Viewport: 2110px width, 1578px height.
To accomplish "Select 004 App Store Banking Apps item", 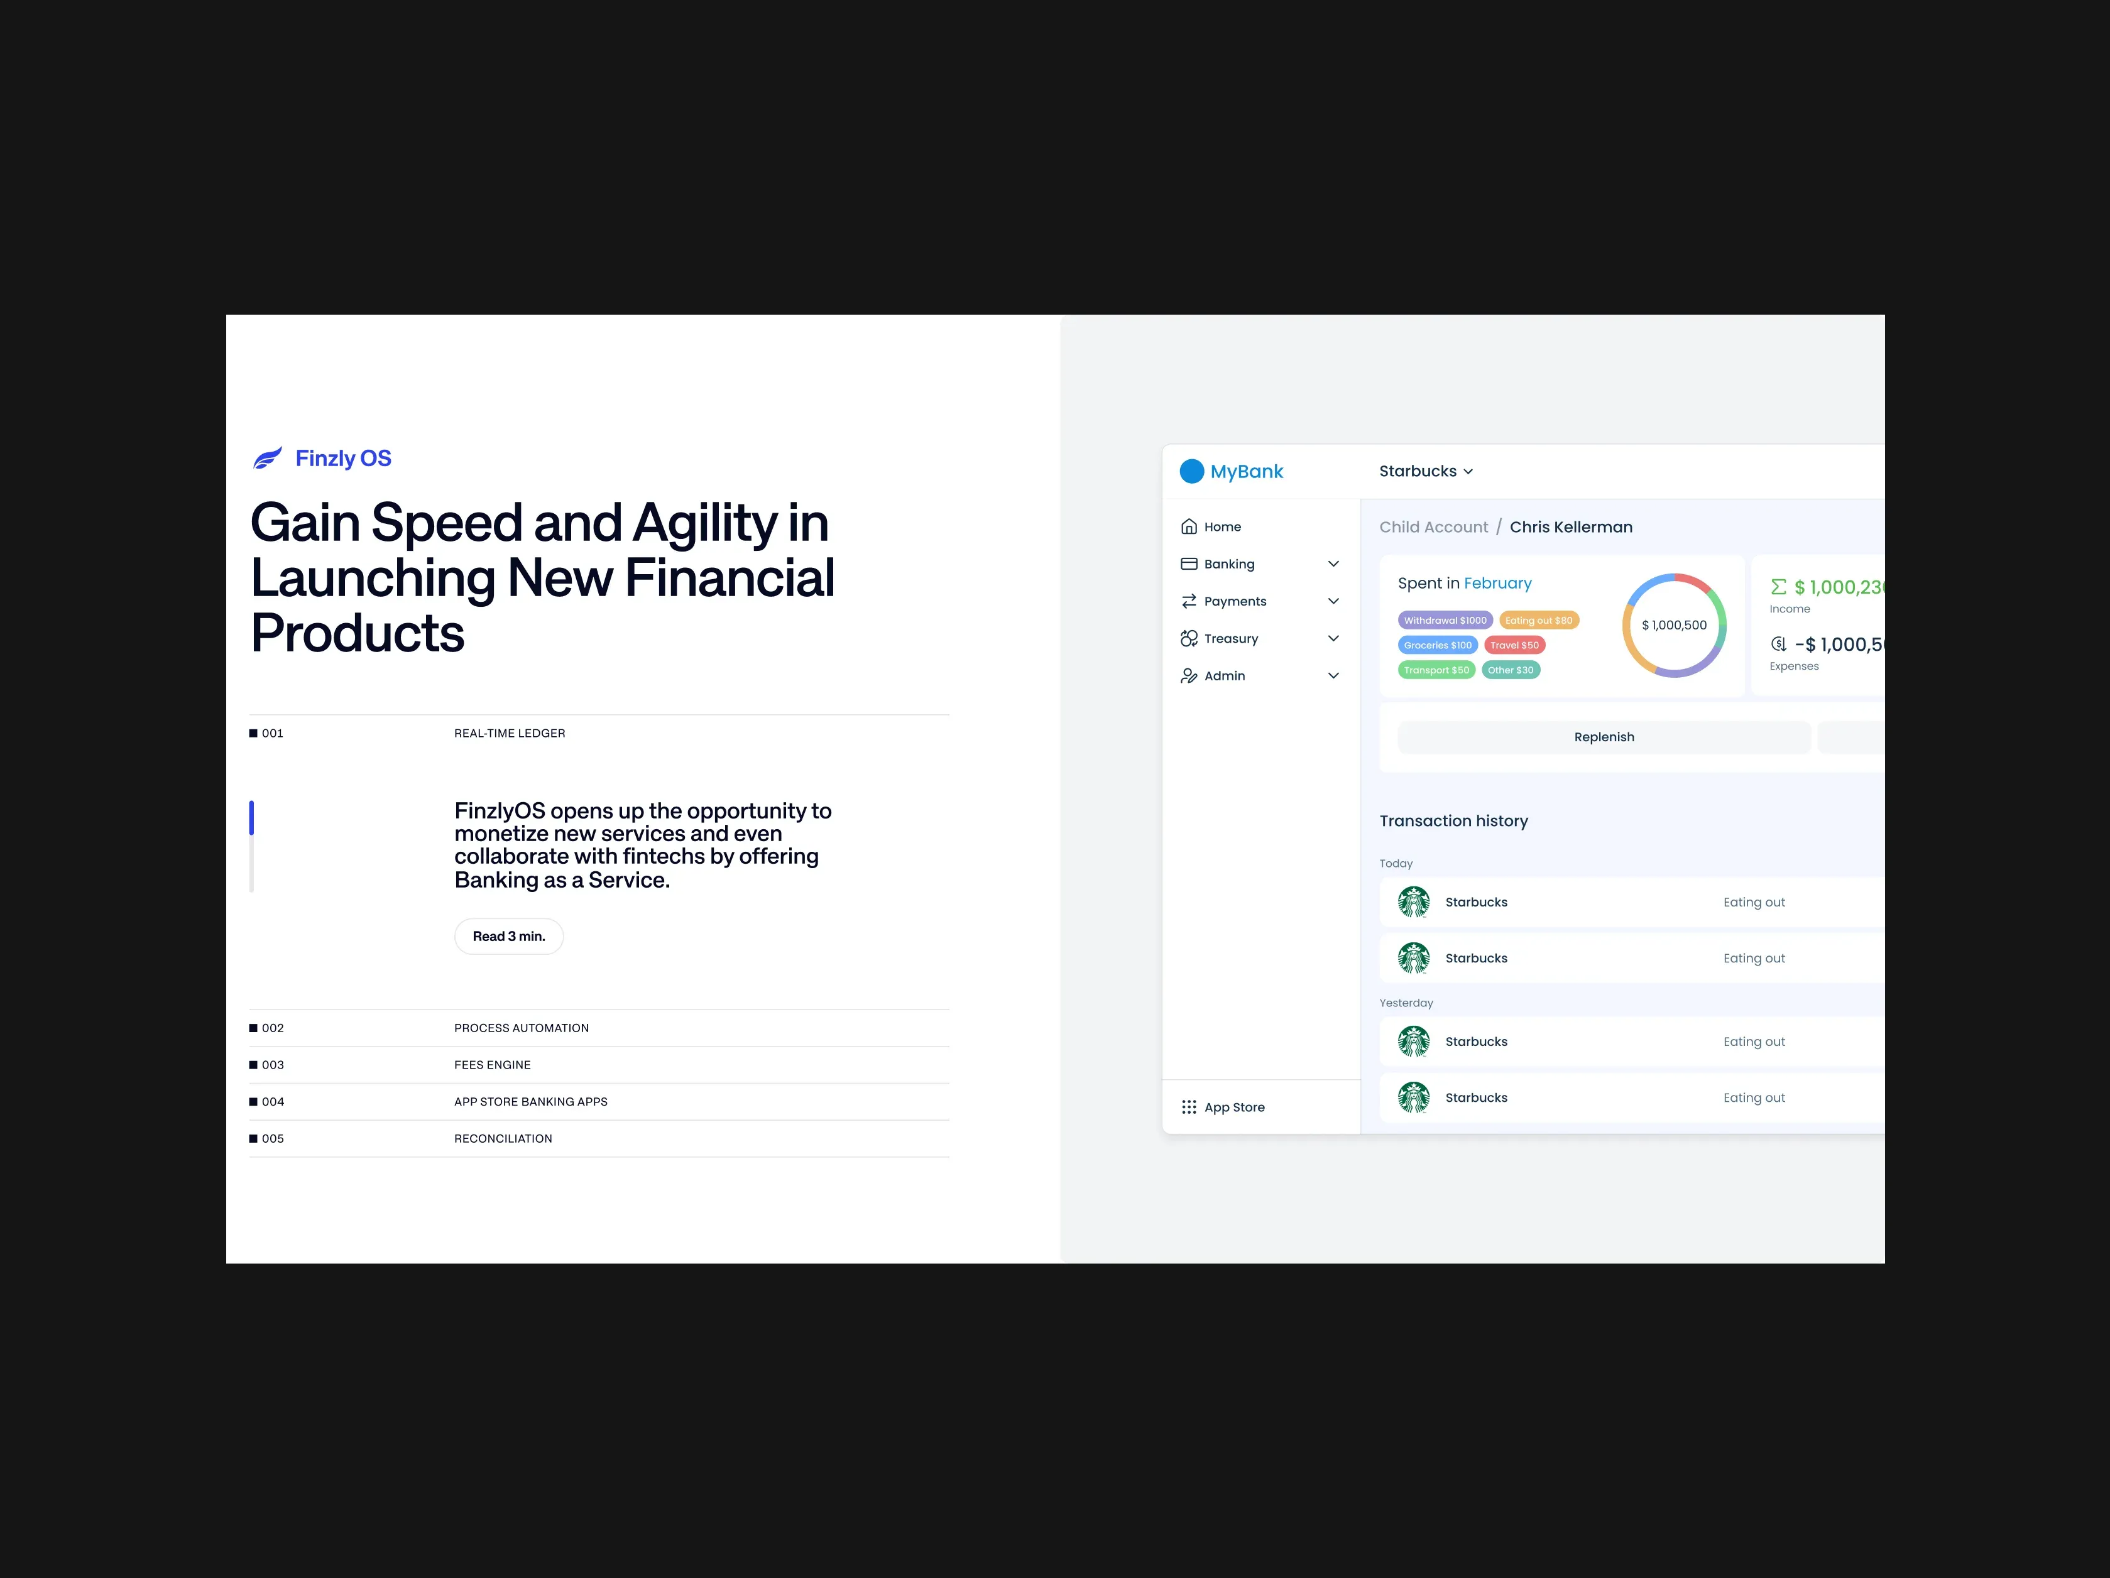I will pos(530,1101).
